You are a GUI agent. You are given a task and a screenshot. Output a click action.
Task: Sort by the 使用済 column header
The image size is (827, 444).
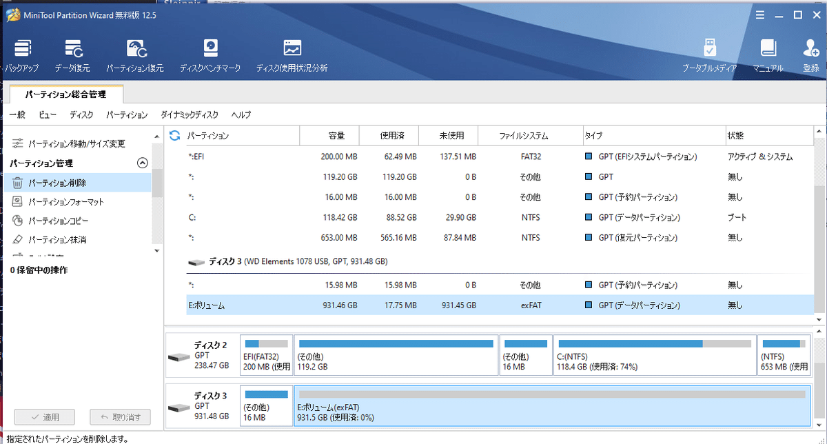(389, 136)
